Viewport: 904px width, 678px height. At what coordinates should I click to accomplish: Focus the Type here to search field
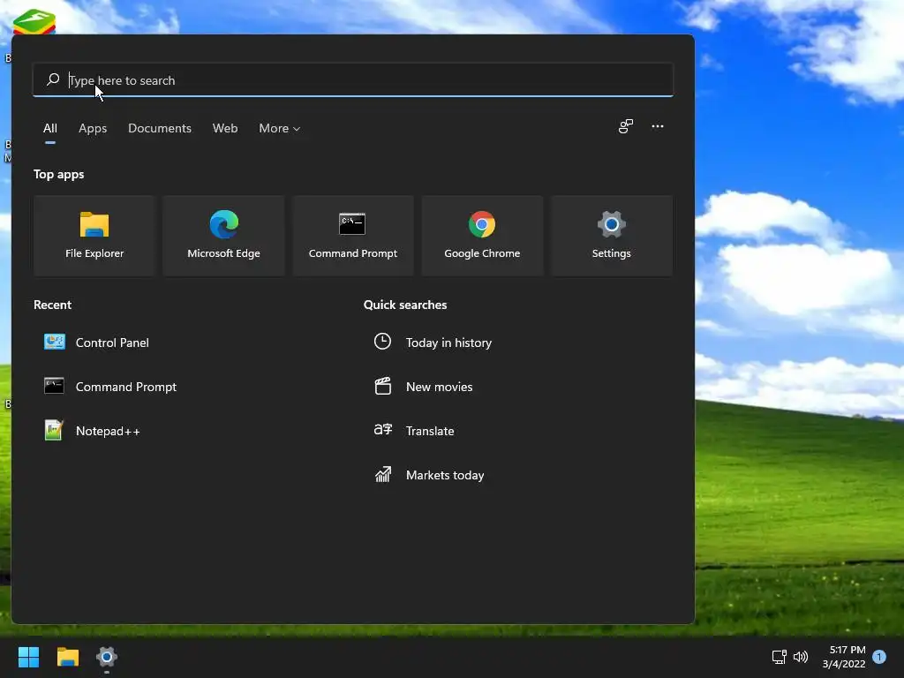(x=353, y=79)
